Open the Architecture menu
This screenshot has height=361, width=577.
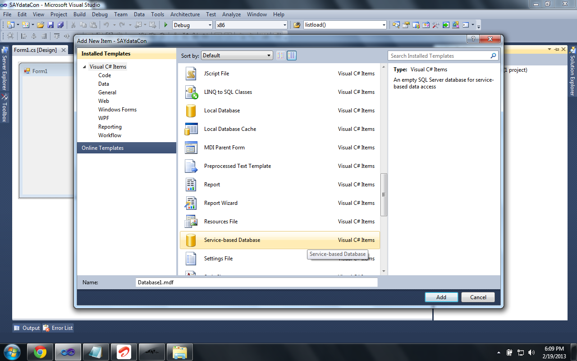[x=185, y=14]
